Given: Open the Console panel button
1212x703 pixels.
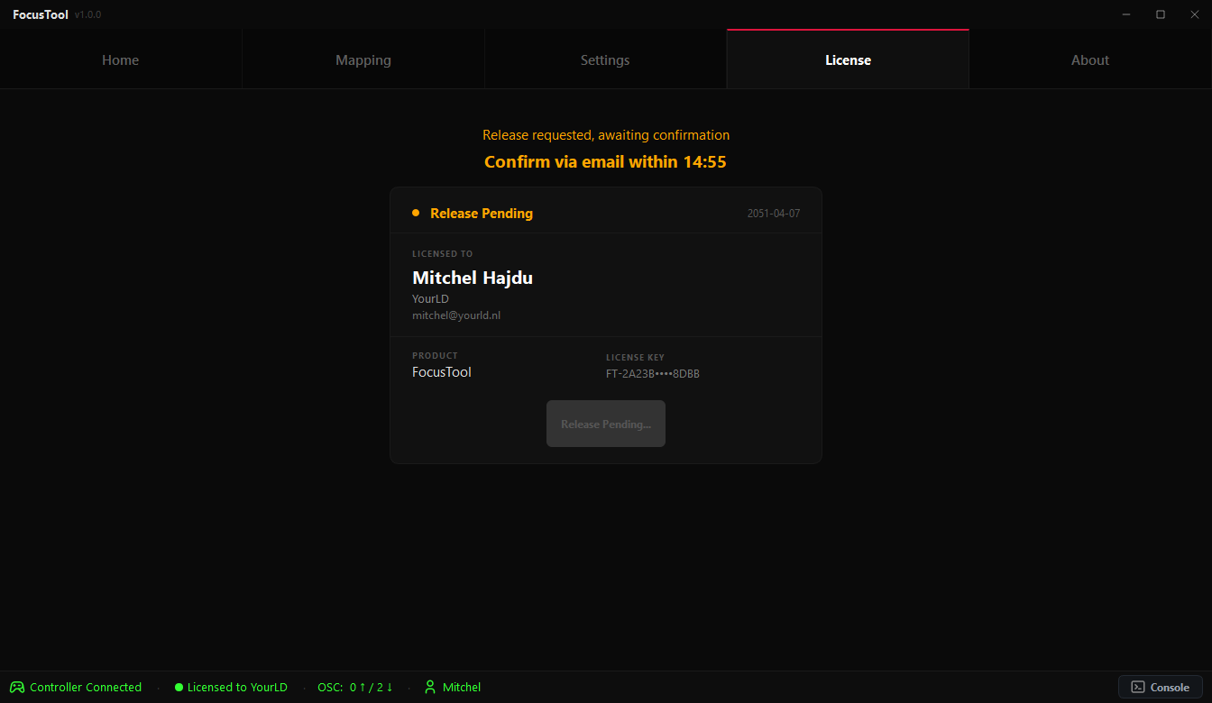Looking at the screenshot, I should (1160, 687).
